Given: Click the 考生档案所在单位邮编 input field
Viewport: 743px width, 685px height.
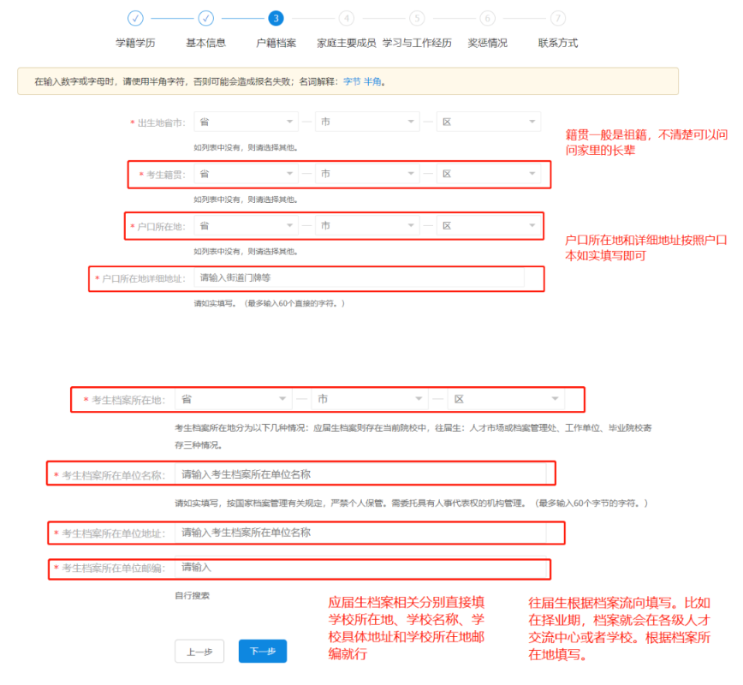Looking at the screenshot, I should pyautogui.click(x=360, y=568).
